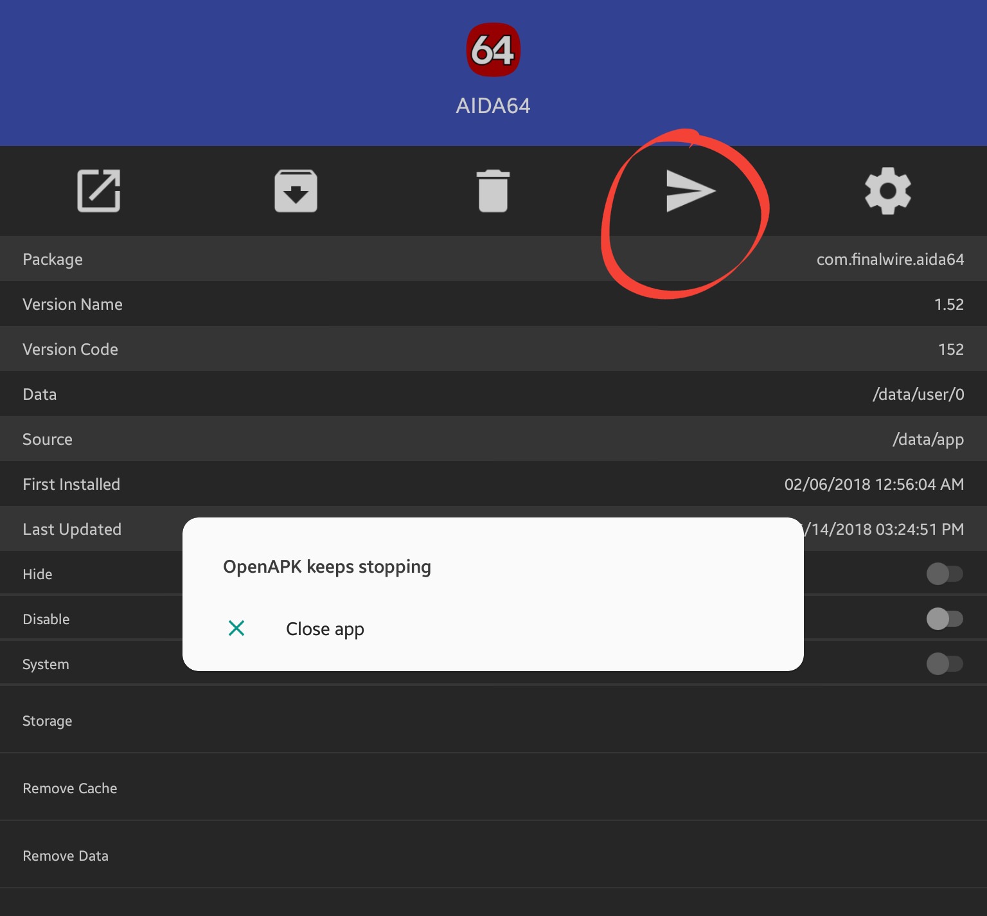Tap the open app launch icon

(x=99, y=191)
